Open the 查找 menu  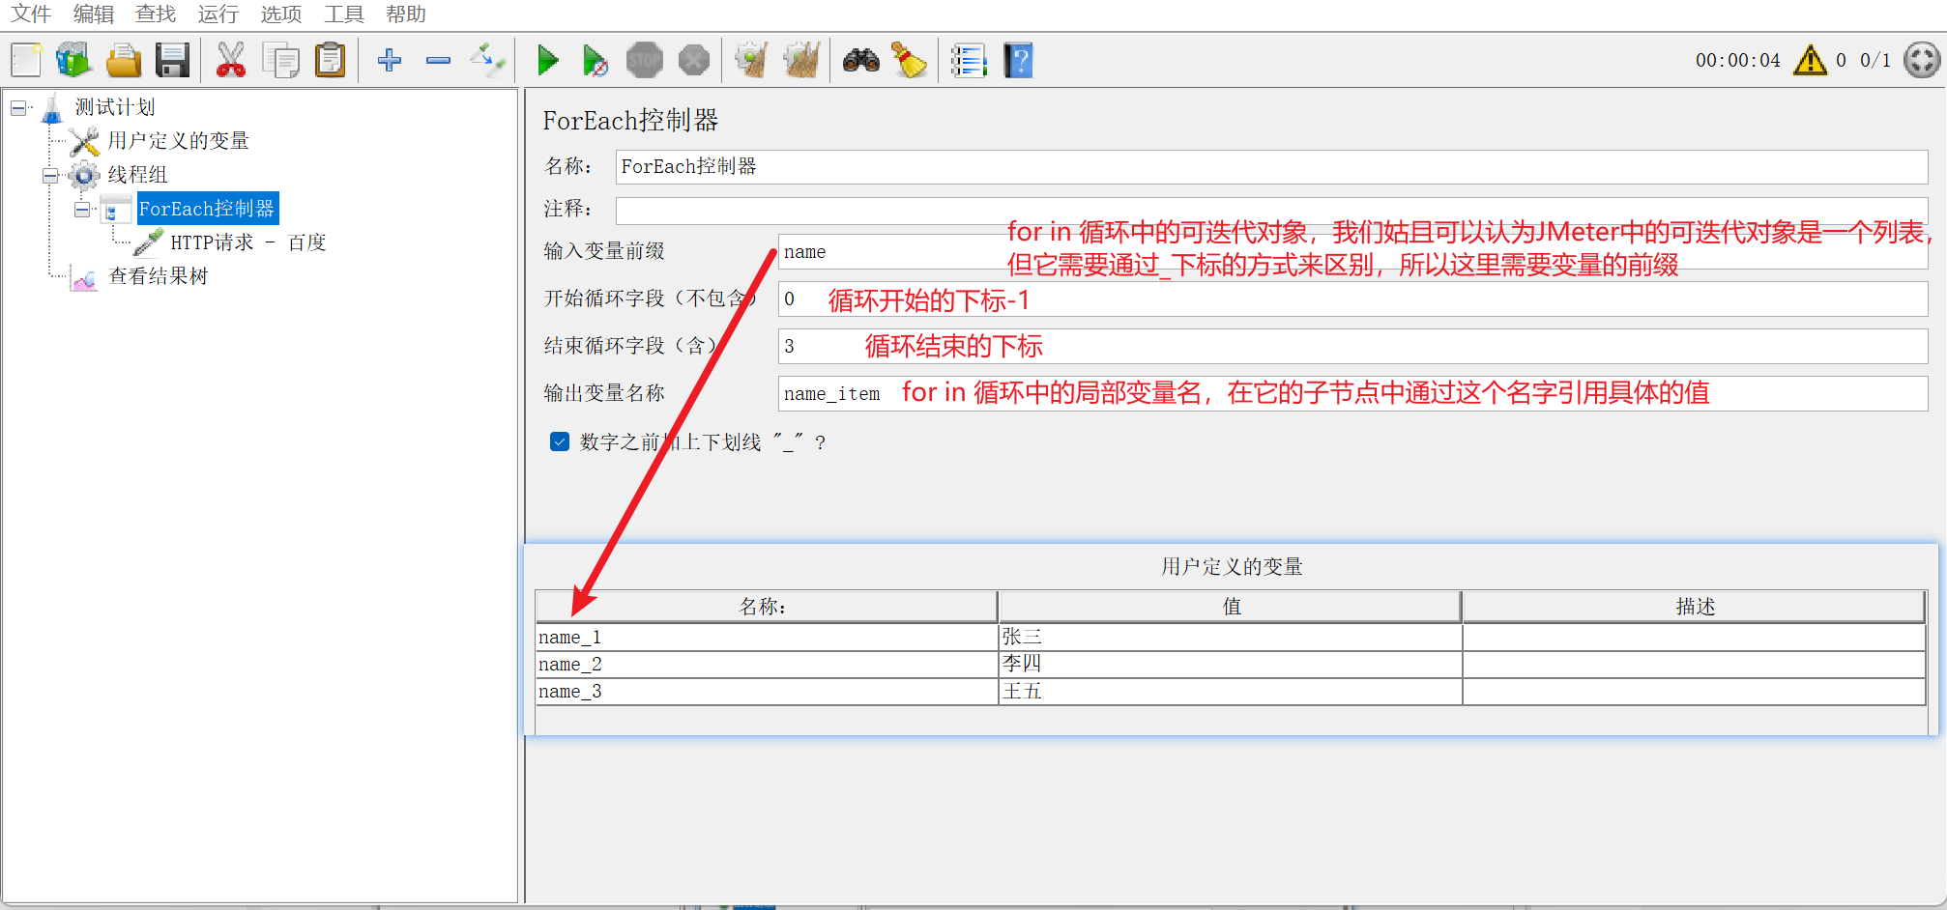coord(156,14)
